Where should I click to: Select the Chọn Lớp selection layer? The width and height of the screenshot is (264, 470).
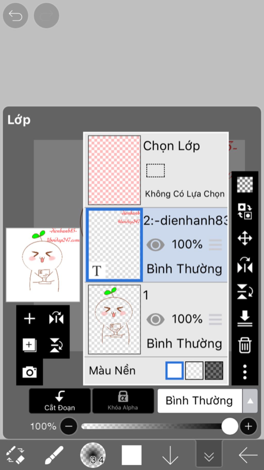pyautogui.click(x=156, y=170)
